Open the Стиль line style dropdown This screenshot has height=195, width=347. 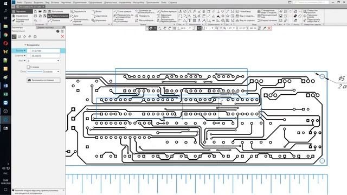[x=58, y=71]
